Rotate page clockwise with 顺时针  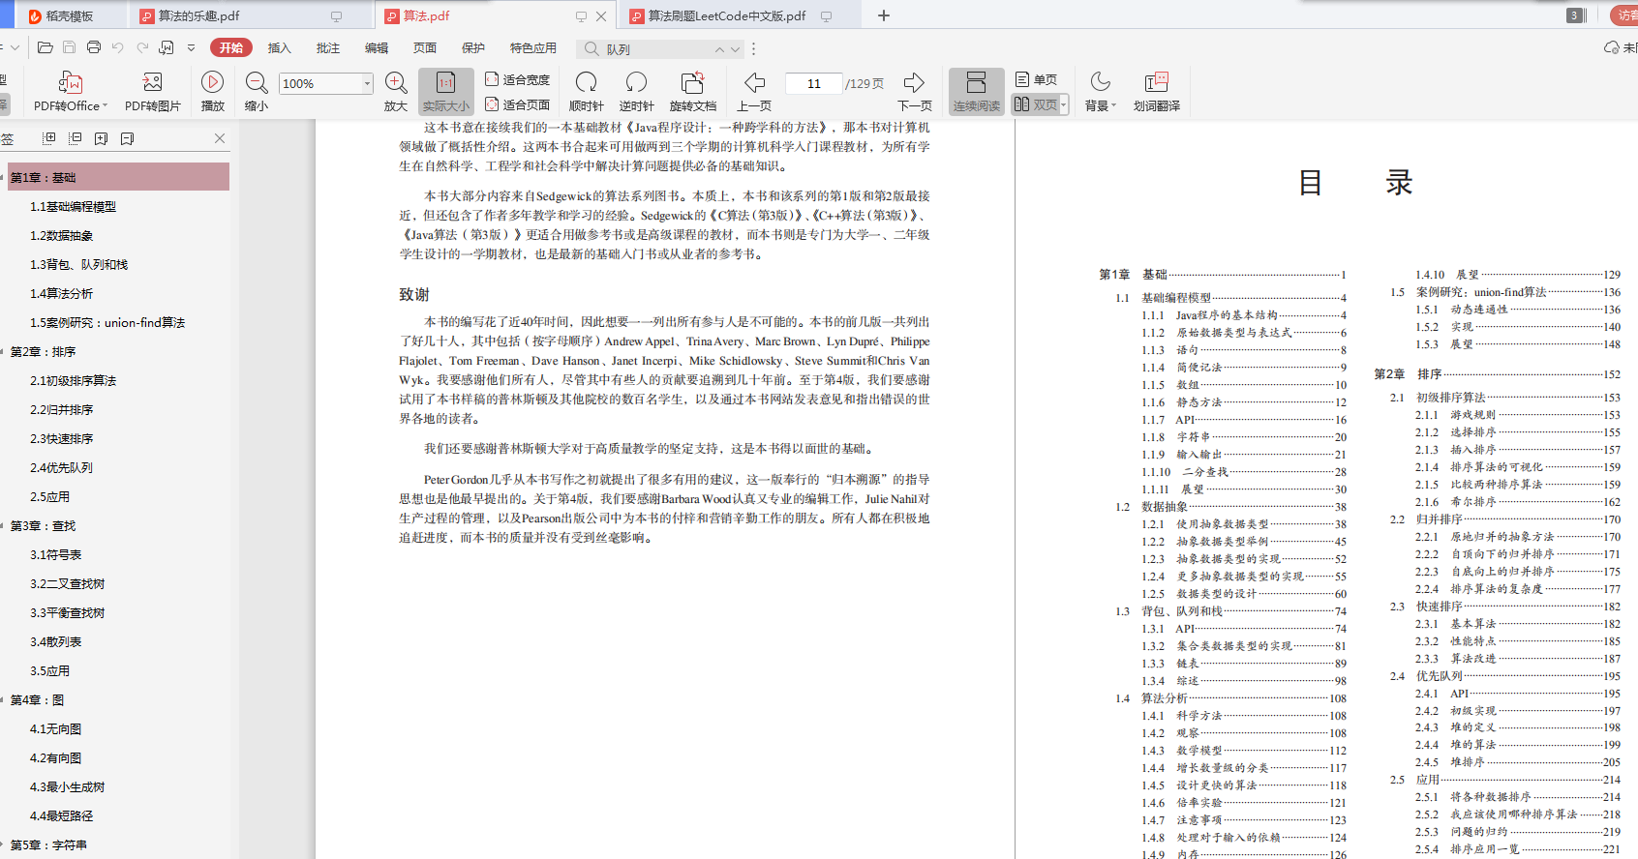(586, 82)
